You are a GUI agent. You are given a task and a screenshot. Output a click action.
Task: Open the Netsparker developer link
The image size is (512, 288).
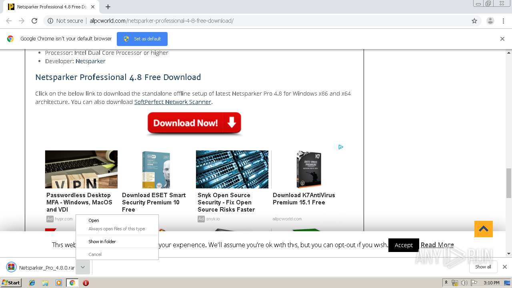pos(90,61)
